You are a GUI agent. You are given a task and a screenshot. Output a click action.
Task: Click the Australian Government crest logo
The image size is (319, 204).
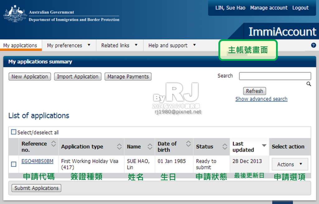point(15,14)
